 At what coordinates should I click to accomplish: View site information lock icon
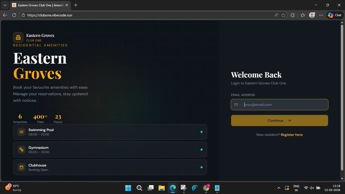pos(24,15)
